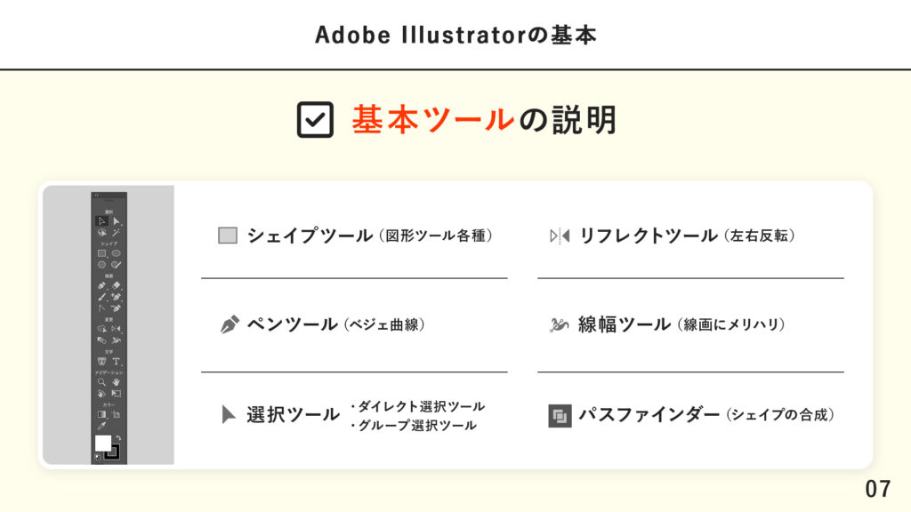Click the white fill color swatch
Screen dimensions: 911x512
tap(102, 442)
